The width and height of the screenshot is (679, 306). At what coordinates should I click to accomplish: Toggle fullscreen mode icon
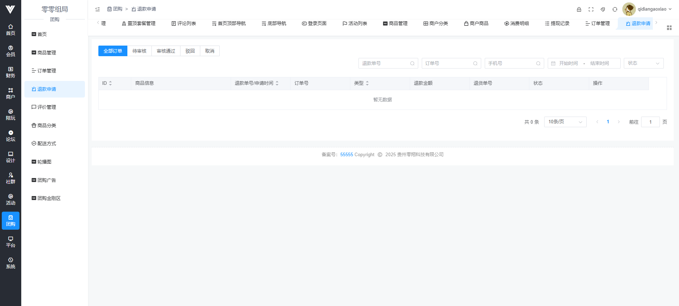tap(591, 10)
